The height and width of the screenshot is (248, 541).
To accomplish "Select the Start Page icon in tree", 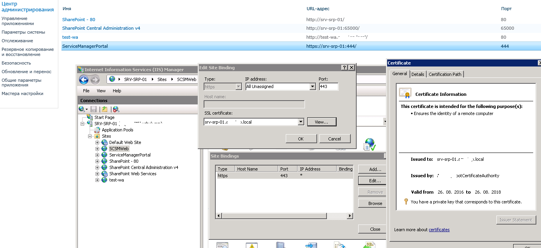I will [90, 117].
